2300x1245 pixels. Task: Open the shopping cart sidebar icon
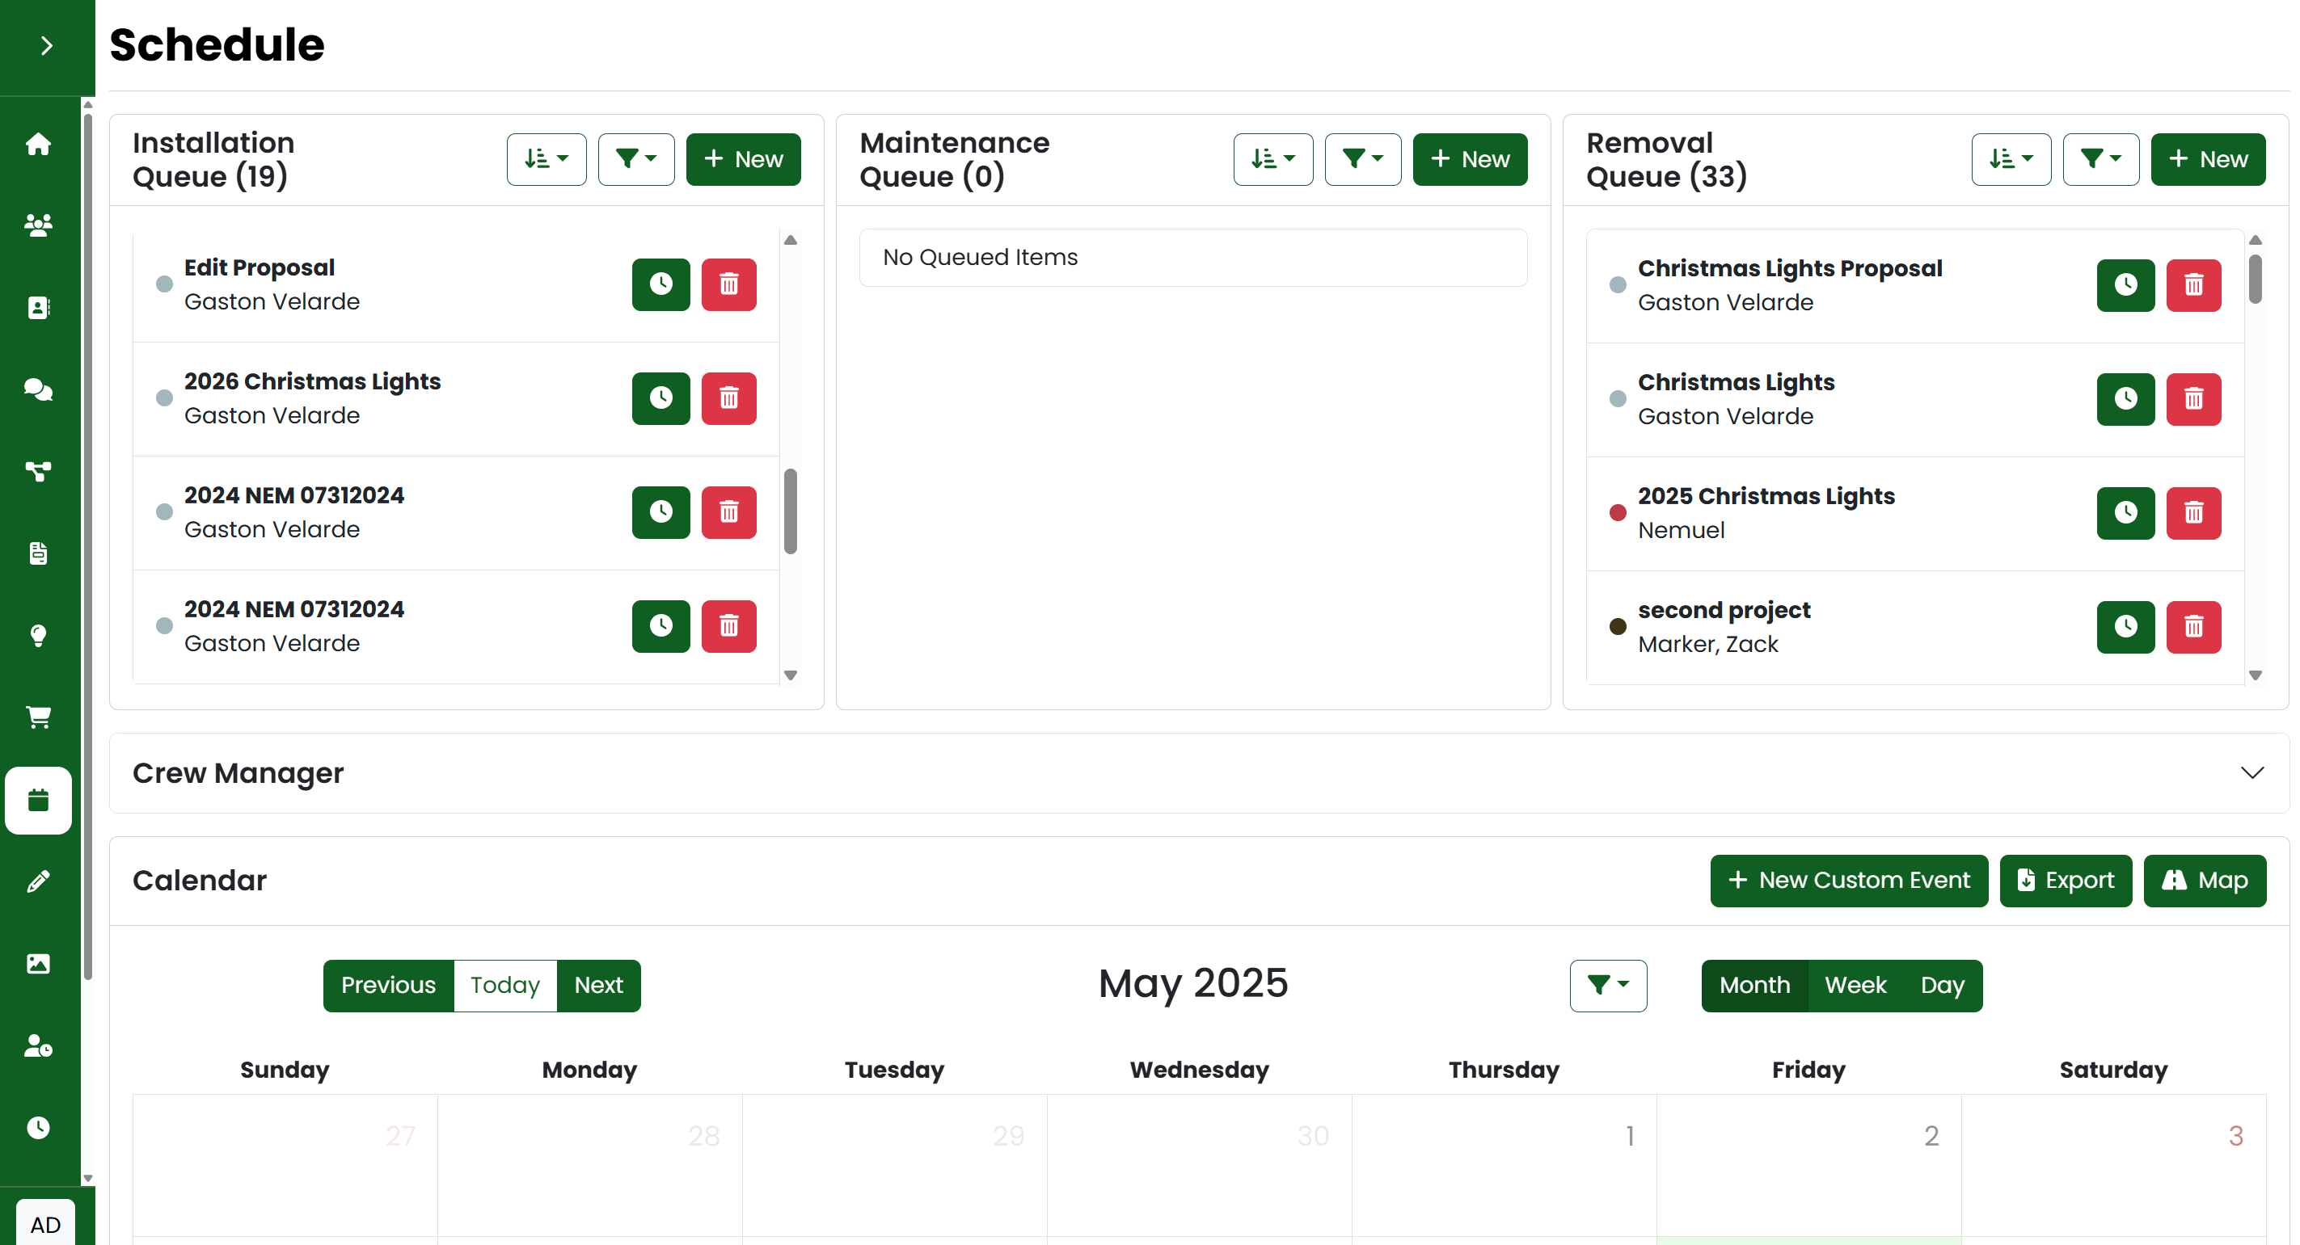(38, 717)
